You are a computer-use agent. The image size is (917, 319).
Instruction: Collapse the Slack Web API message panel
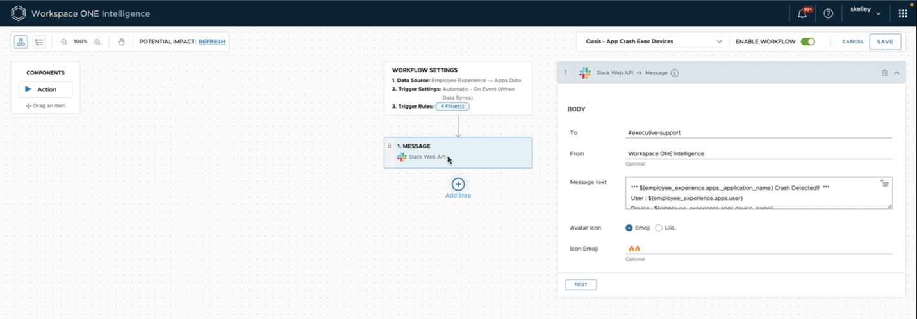(x=896, y=73)
